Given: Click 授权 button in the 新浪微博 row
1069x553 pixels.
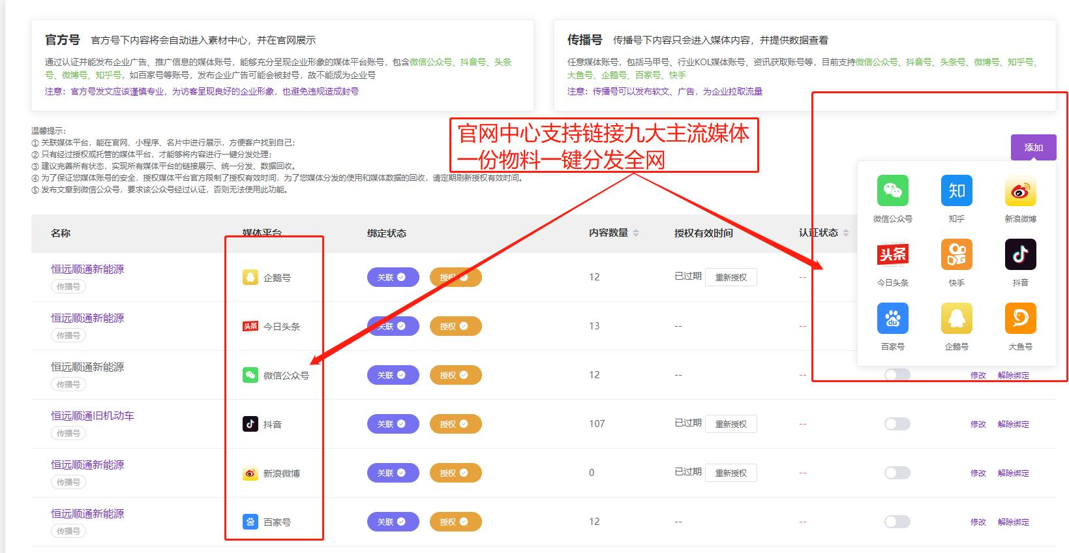Looking at the screenshot, I should coord(455,473).
